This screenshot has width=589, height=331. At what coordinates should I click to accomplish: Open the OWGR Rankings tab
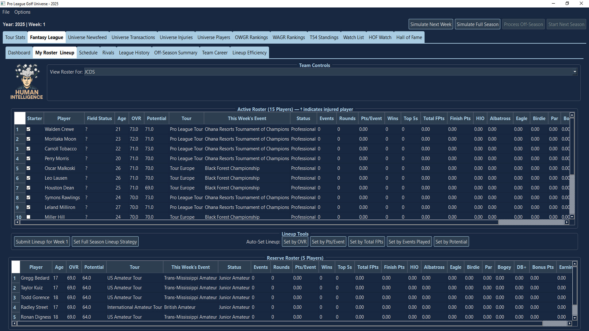(251, 37)
